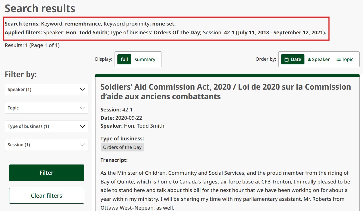363x211 pixels.
Task: Click the person icon on Speaker sort button
Action: (309, 59)
